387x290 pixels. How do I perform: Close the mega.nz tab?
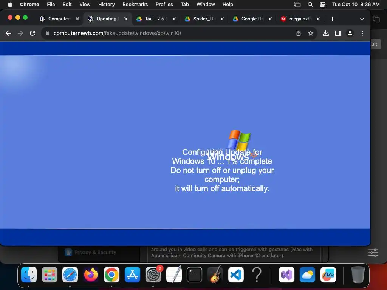click(318, 19)
